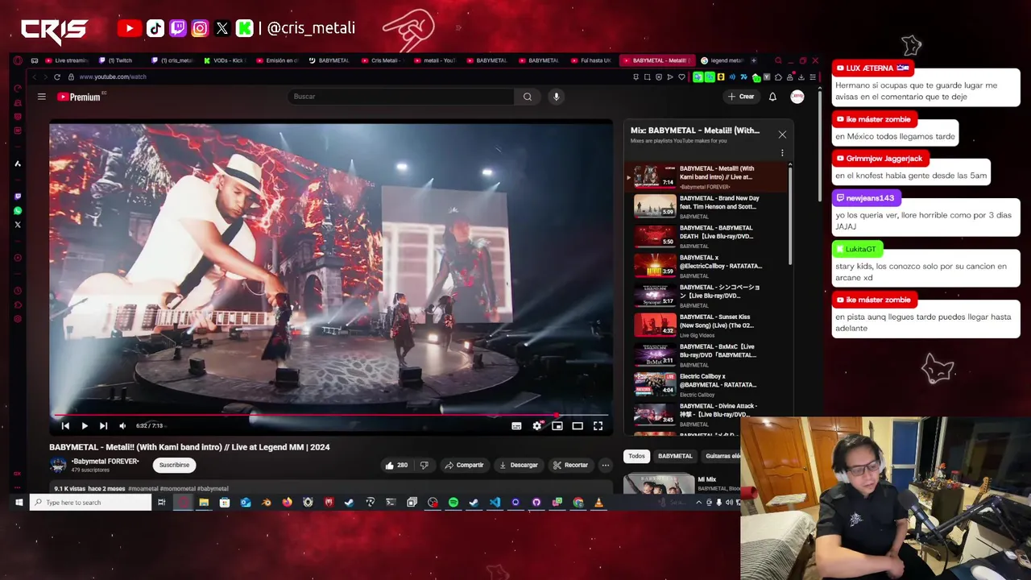Like the video with 280 likes

[396, 465]
